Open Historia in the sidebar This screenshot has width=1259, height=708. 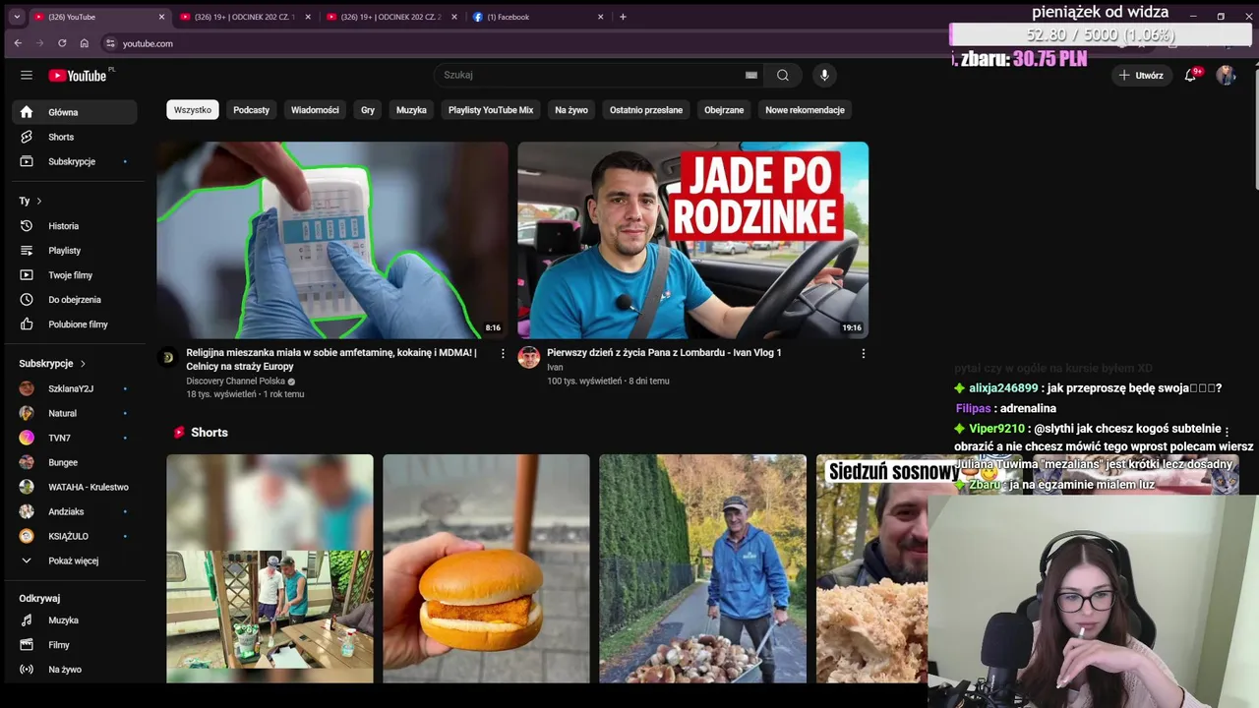coord(75,226)
